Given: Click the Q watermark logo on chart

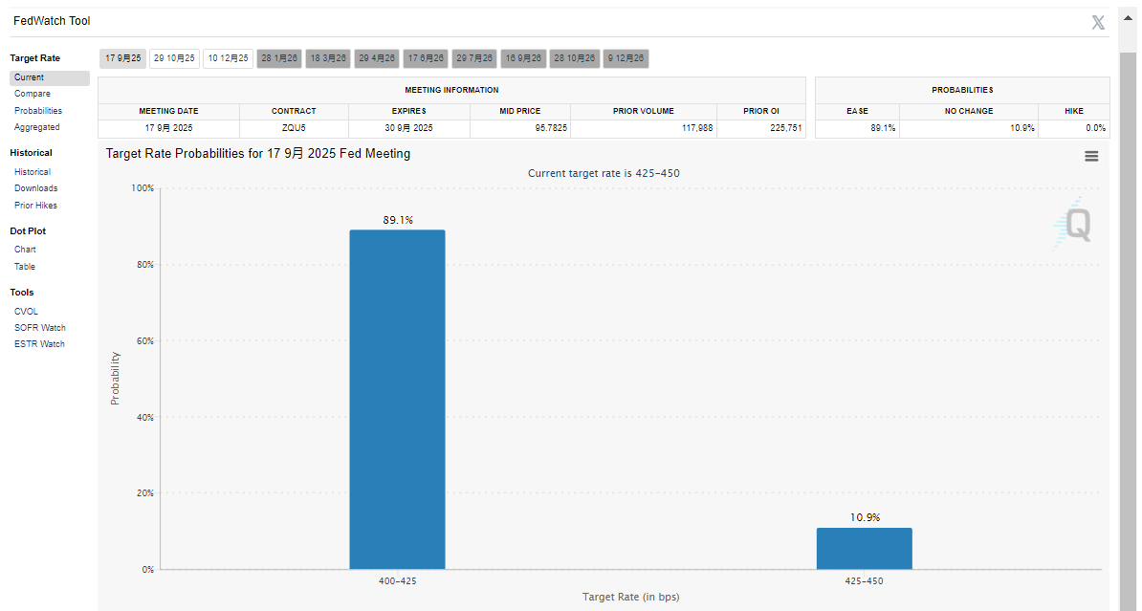Looking at the screenshot, I should (x=1077, y=226).
